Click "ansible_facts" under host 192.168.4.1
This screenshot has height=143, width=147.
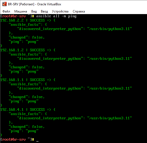pyautogui.click(x=25, y=114)
